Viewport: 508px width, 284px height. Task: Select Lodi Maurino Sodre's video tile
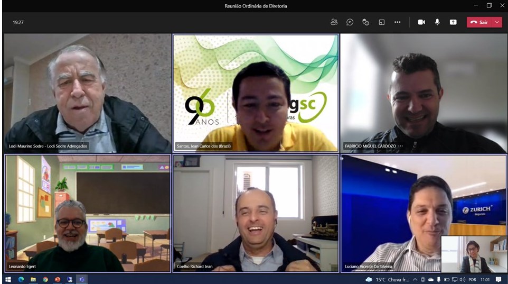(87, 93)
